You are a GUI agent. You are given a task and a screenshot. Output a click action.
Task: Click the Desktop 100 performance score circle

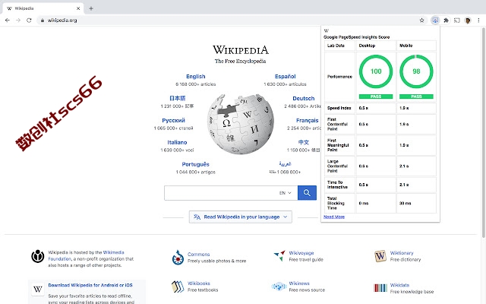click(376, 71)
